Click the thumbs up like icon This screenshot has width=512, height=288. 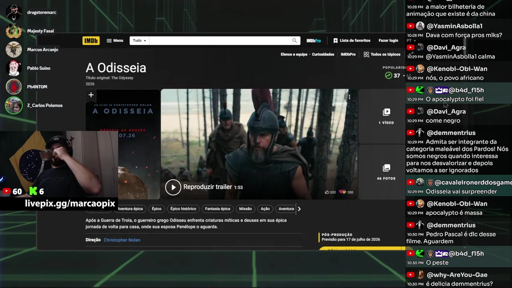click(327, 192)
